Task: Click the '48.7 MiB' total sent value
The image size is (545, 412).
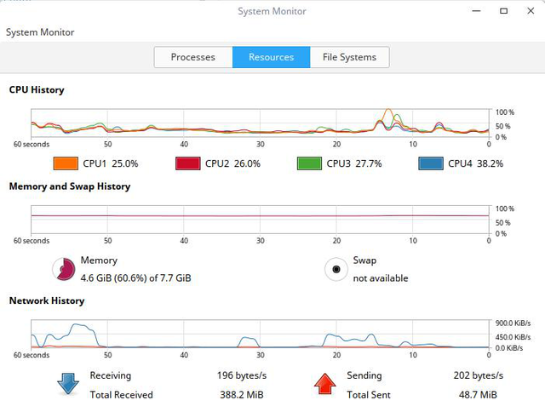Action: (x=478, y=395)
